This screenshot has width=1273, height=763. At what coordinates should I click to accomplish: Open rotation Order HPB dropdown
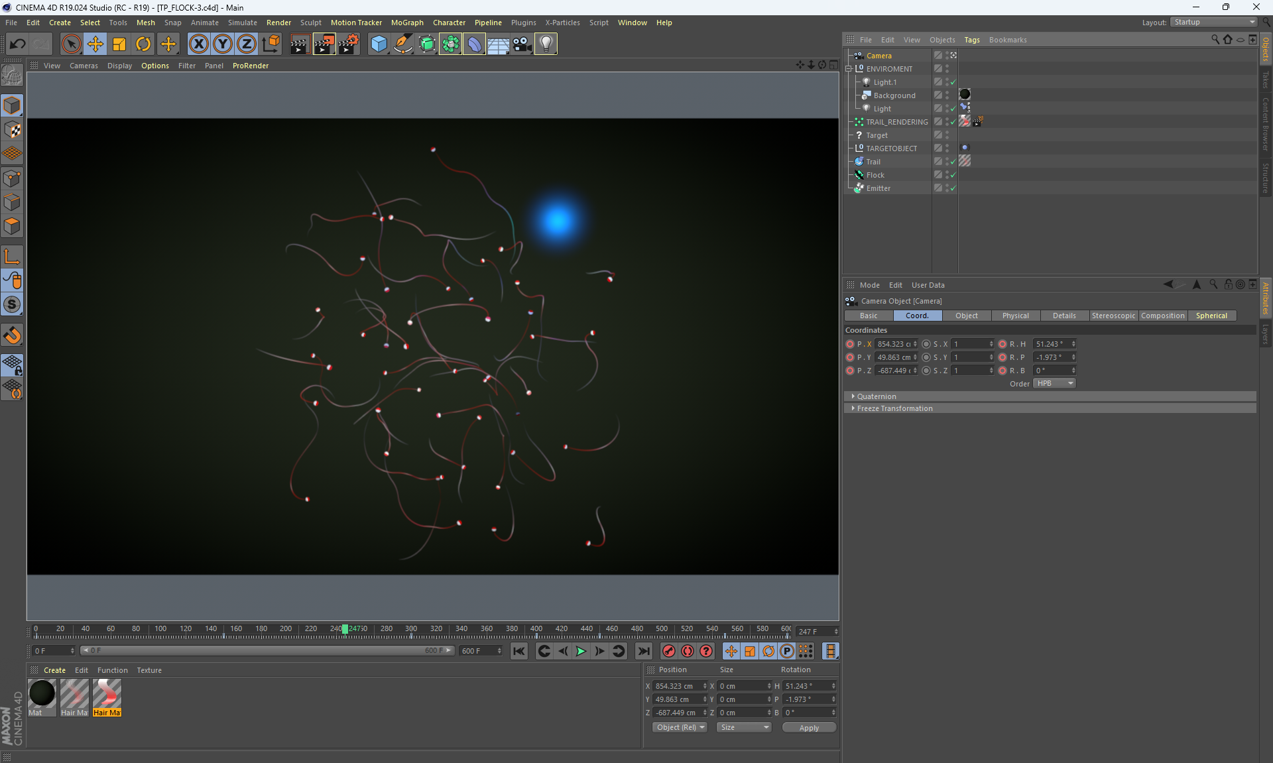click(1054, 383)
